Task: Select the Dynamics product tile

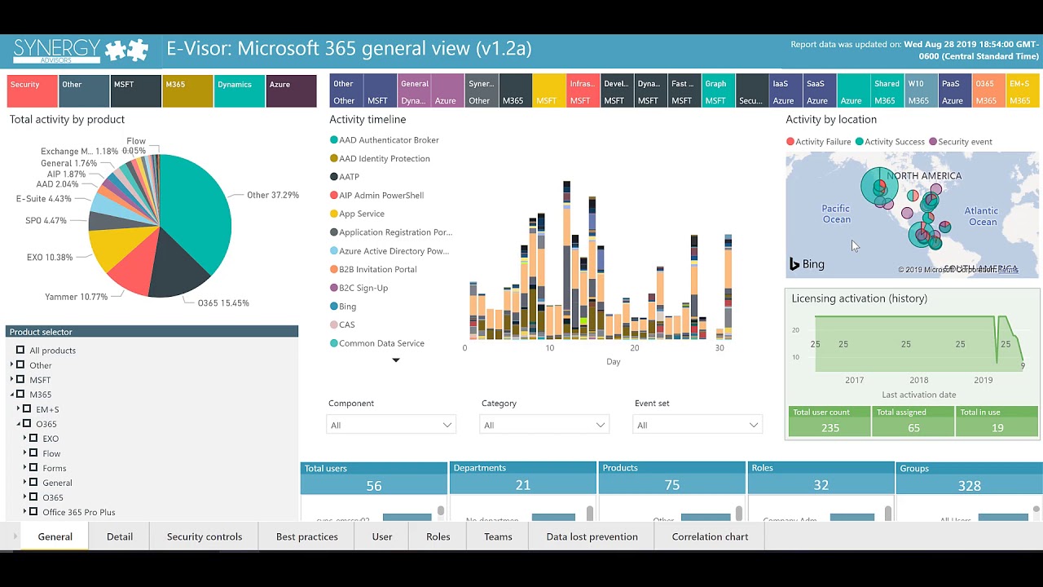Action: click(x=239, y=91)
